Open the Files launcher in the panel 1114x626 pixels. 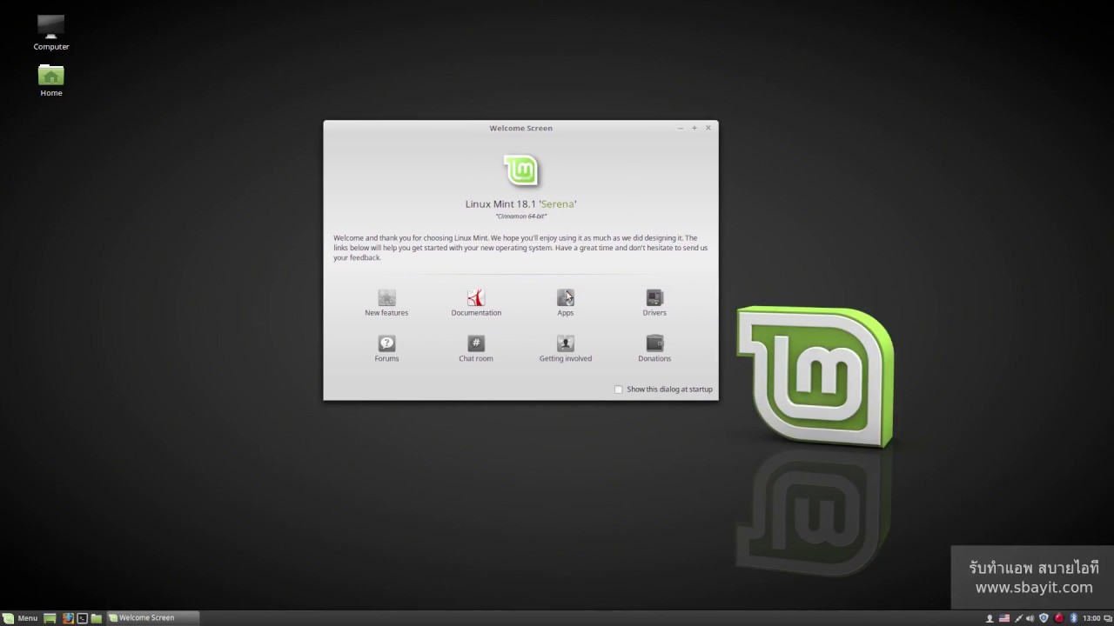click(97, 618)
